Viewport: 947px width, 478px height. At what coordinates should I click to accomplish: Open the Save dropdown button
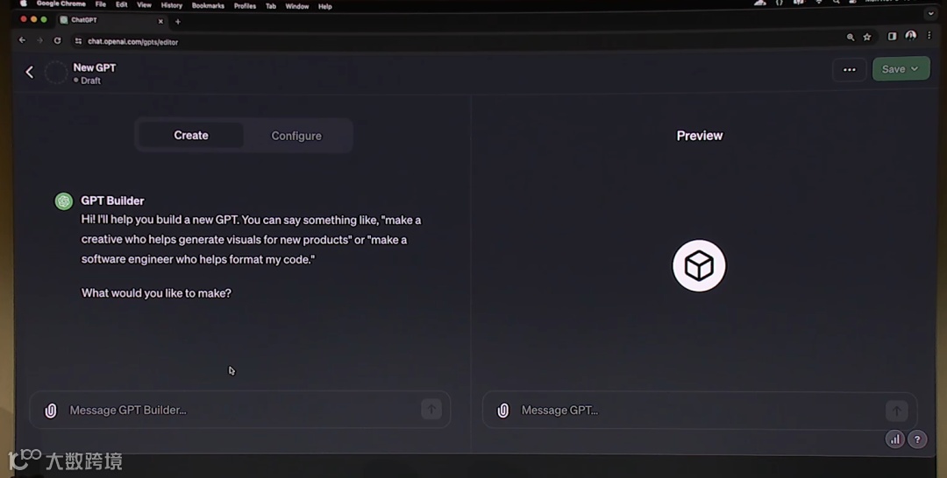[x=901, y=69]
